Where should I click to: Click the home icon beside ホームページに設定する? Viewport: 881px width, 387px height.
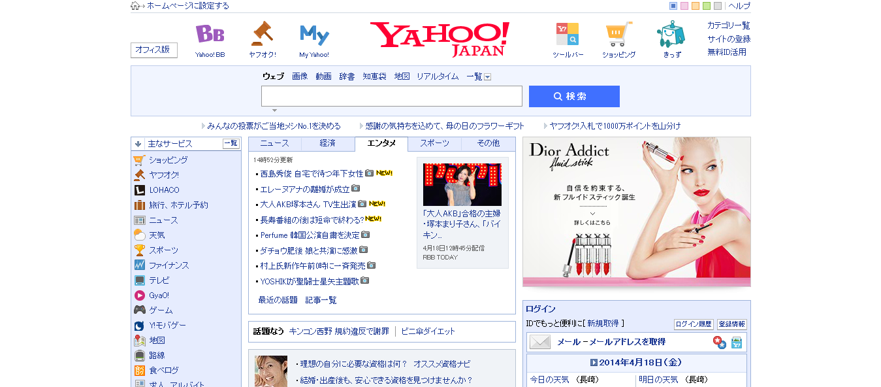click(135, 6)
